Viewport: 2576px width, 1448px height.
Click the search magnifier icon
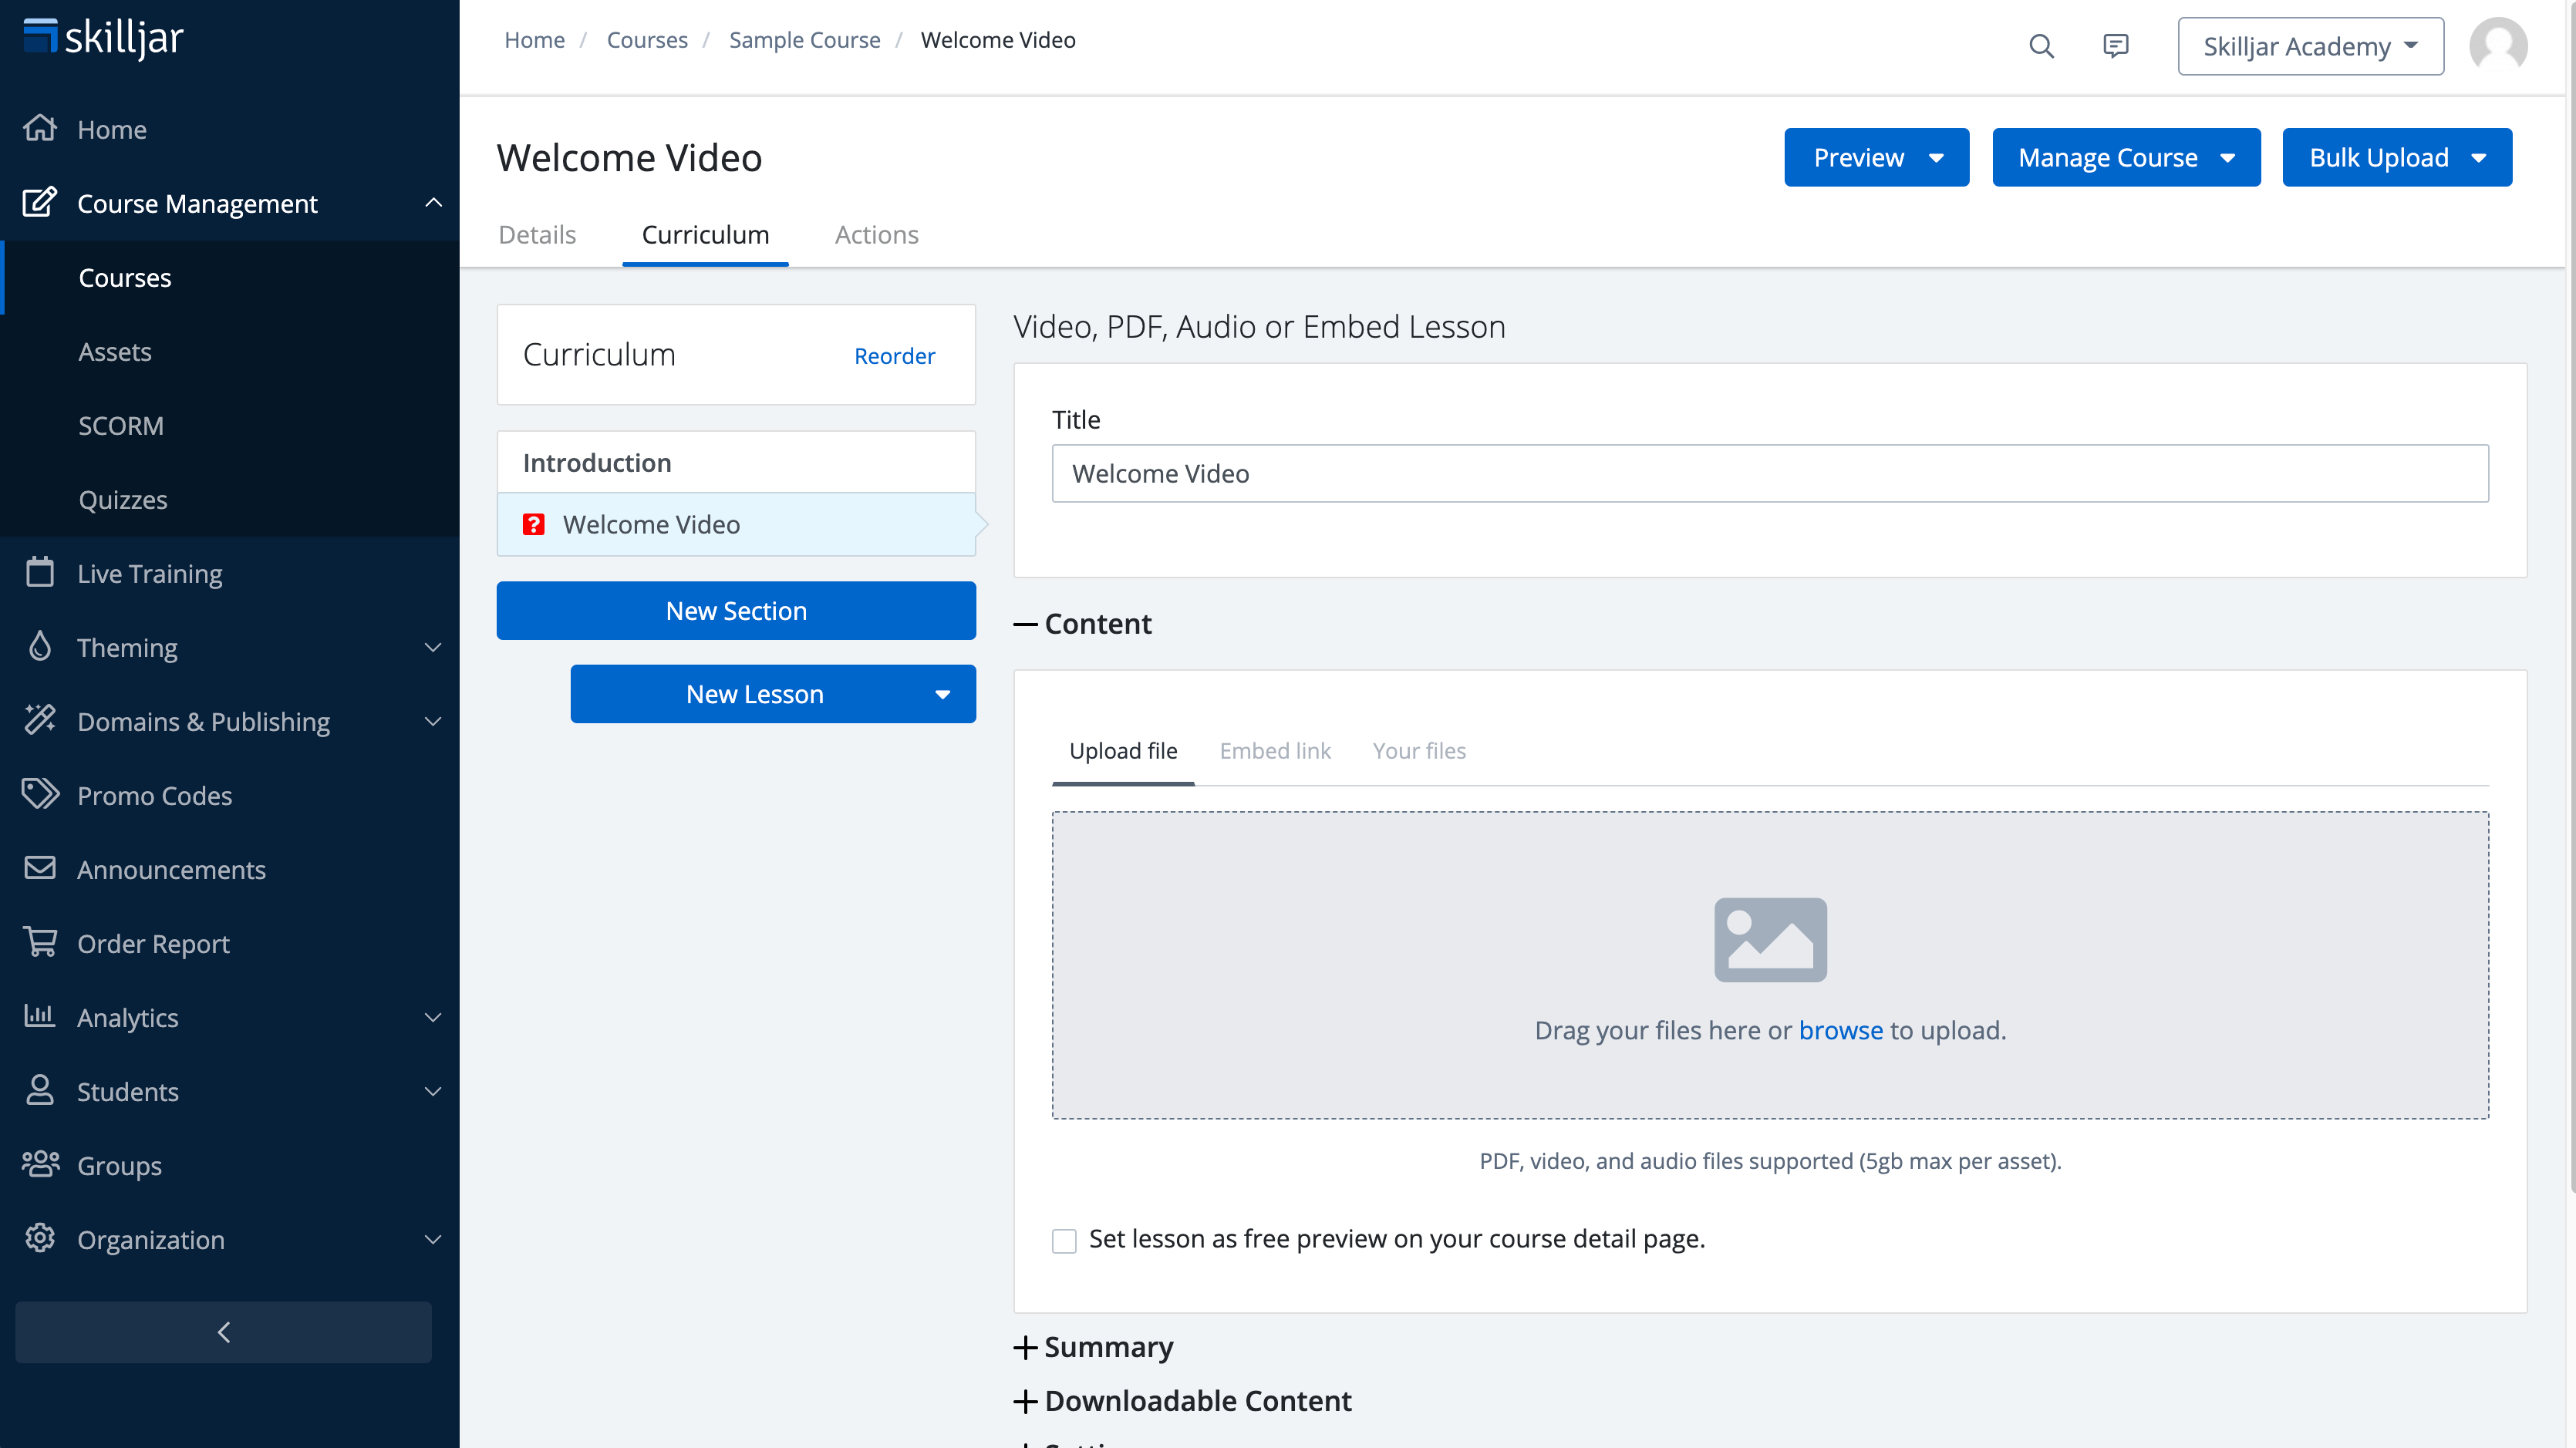point(2041,46)
